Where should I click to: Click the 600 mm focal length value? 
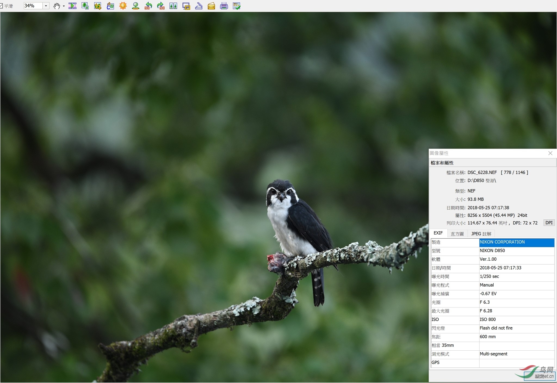pos(487,337)
